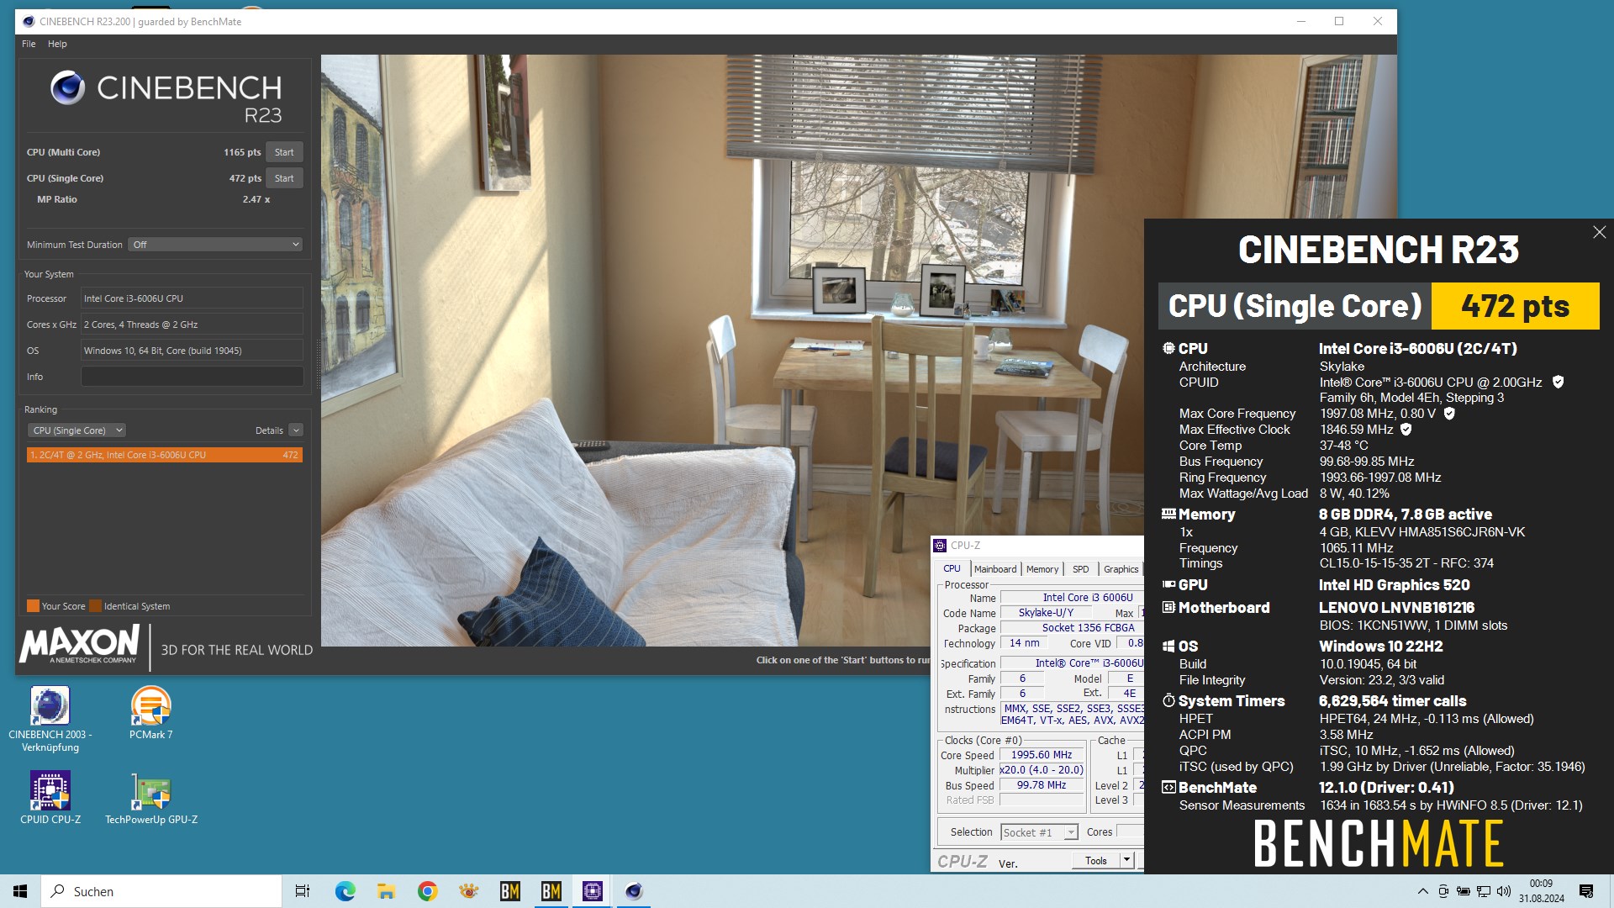Open the Minimum Test Duration dropdown
This screenshot has height=908, width=1614.
(x=215, y=245)
